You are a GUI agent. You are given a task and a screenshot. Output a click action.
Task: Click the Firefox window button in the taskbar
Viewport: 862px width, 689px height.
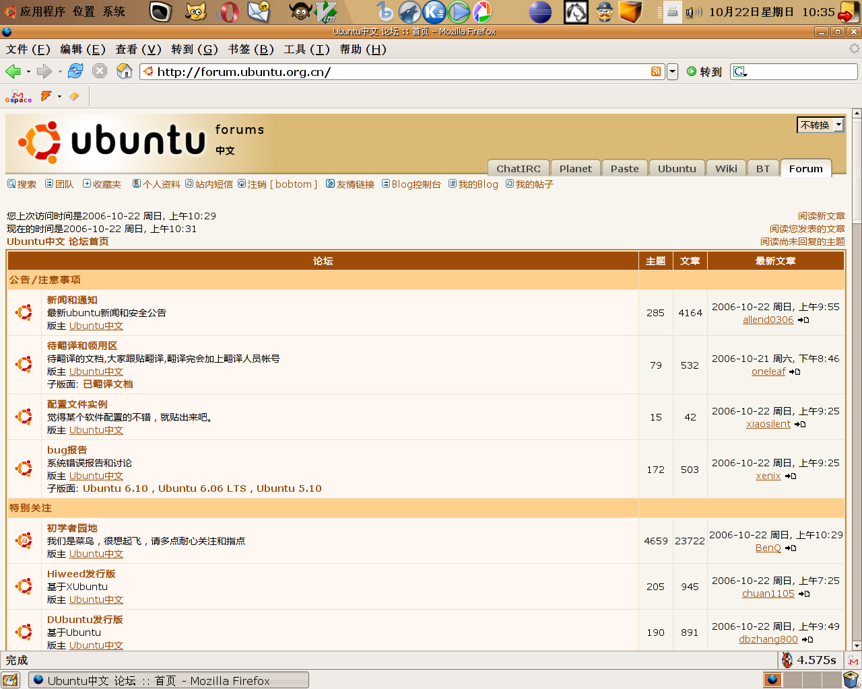pyautogui.click(x=168, y=680)
